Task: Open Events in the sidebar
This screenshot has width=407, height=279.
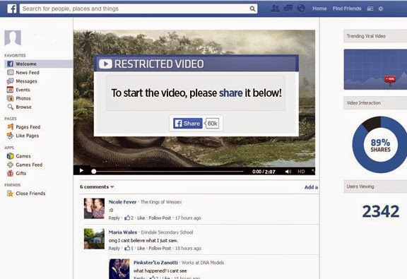Action: click(x=23, y=90)
